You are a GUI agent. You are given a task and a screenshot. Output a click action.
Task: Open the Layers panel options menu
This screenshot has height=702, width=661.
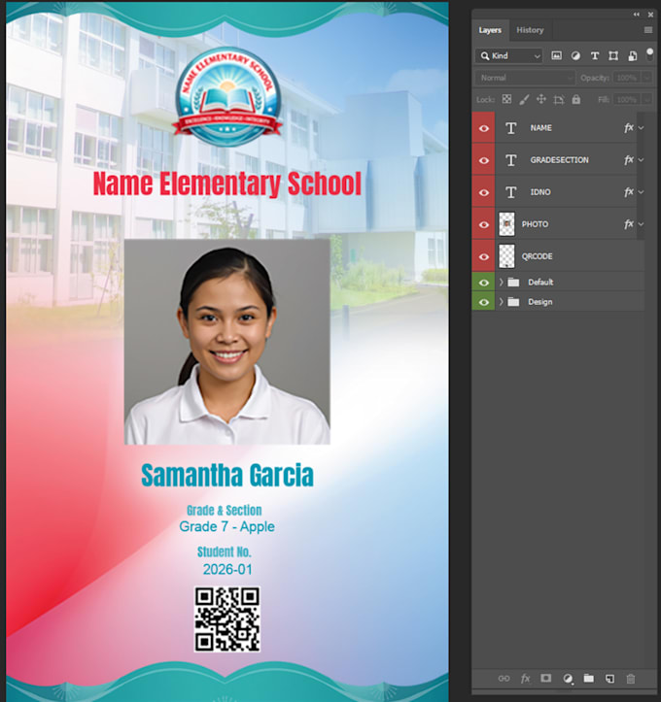648,30
